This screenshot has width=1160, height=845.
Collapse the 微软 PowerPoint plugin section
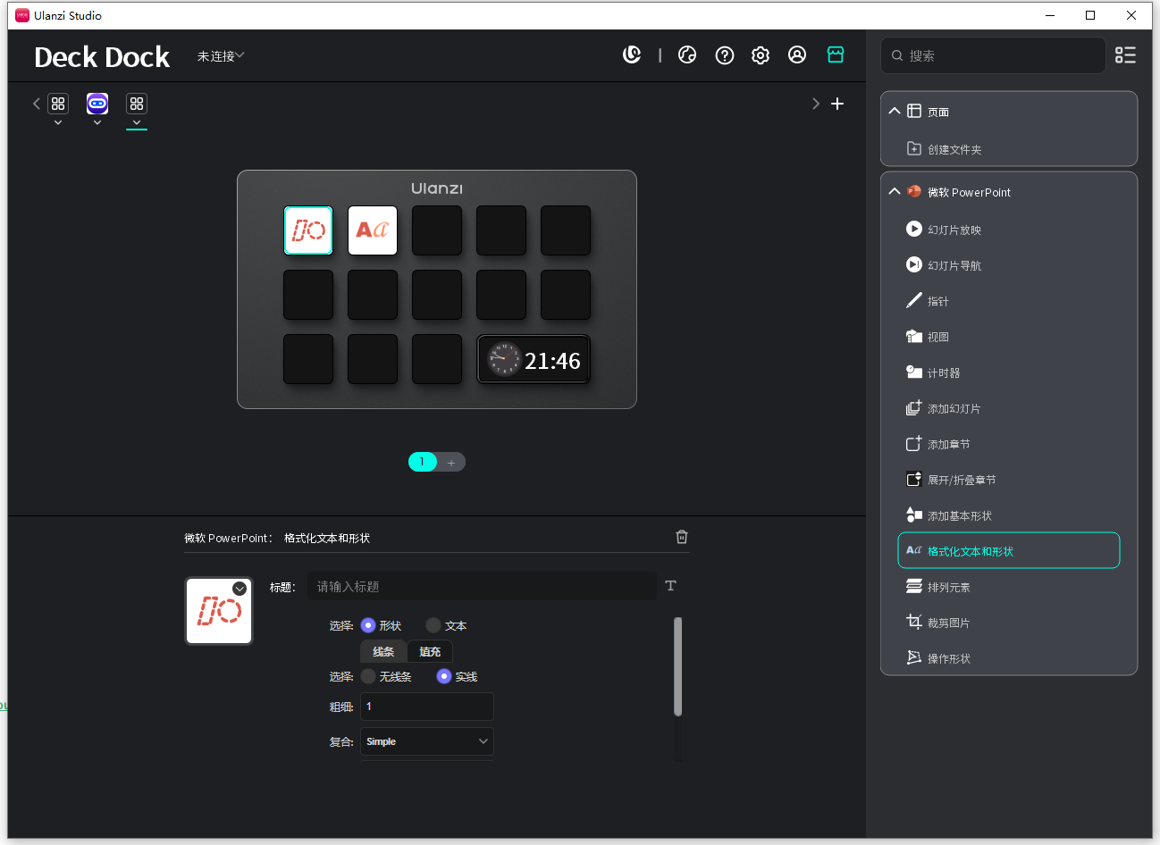pyautogui.click(x=895, y=192)
